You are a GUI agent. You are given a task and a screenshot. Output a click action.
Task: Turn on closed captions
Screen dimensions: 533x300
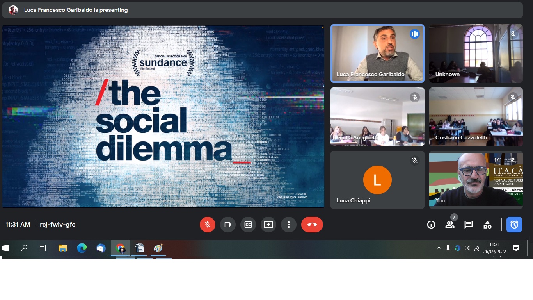click(248, 225)
